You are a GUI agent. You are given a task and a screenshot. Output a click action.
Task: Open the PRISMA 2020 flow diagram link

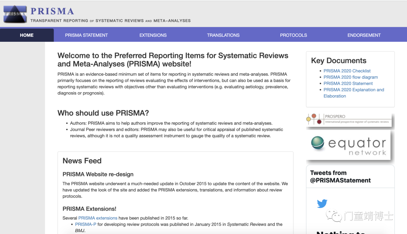(350, 77)
